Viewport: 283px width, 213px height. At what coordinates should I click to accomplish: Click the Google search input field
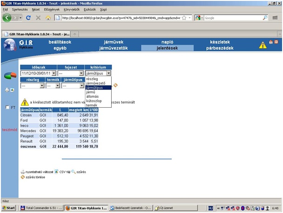point(230,18)
